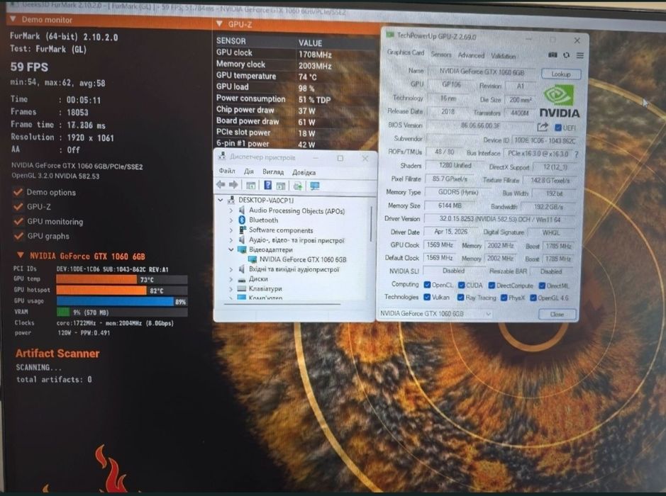The height and width of the screenshot is (496, 666).
Task: Toggle the OpenCL checkbox
Action: pos(427,285)
